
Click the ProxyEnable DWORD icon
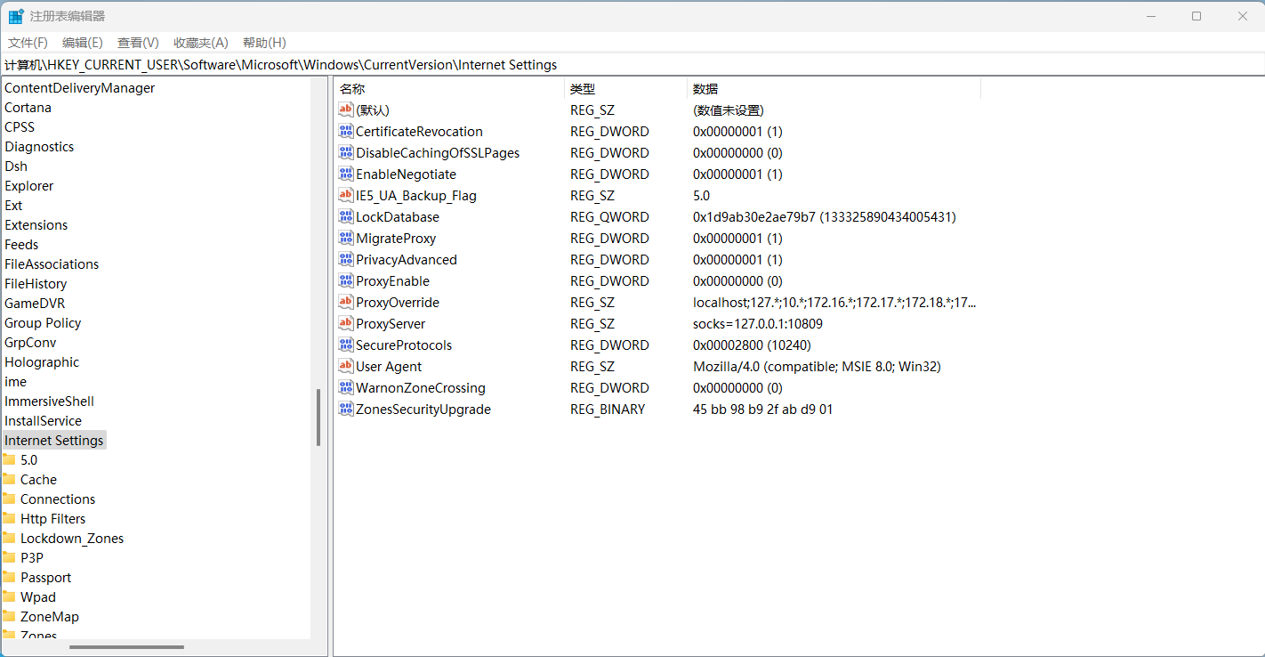click(346, 280)
